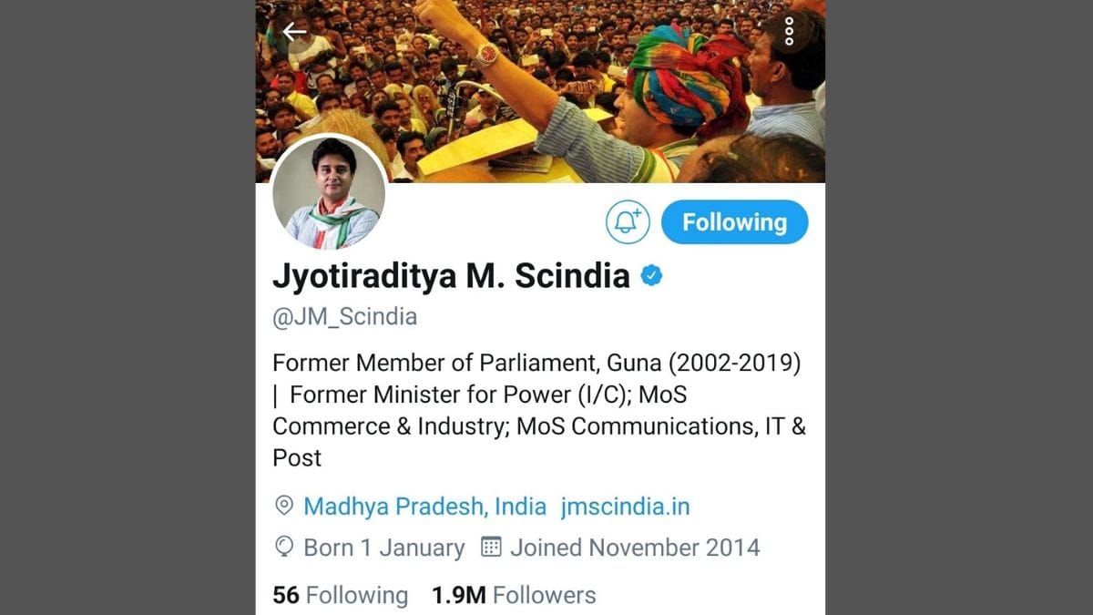Tap the blue verified badge

click(x=651, y=276)
